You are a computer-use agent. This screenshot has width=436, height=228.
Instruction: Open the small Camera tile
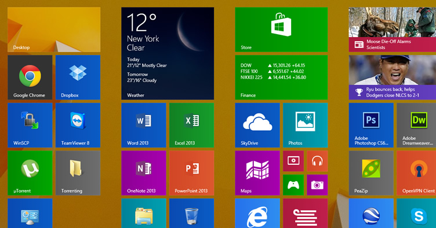pos(317,185)
